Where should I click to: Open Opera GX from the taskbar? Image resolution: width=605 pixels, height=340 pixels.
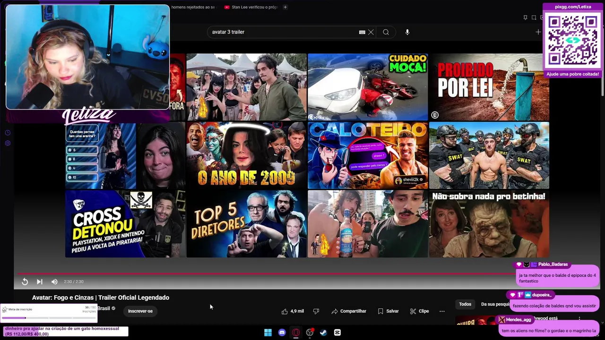296,332
